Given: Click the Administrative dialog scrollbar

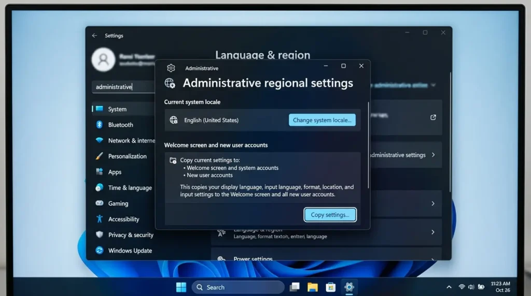Looking at the screenshot, I should pyautogui.click(x=368, y=145).
